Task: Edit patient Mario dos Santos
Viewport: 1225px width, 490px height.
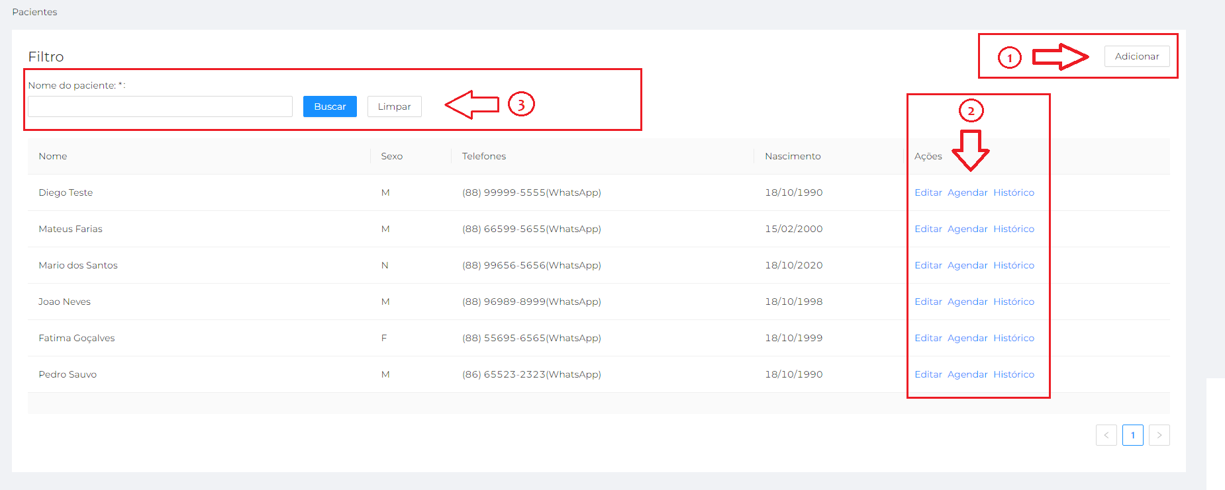Action: pos(928,265)
